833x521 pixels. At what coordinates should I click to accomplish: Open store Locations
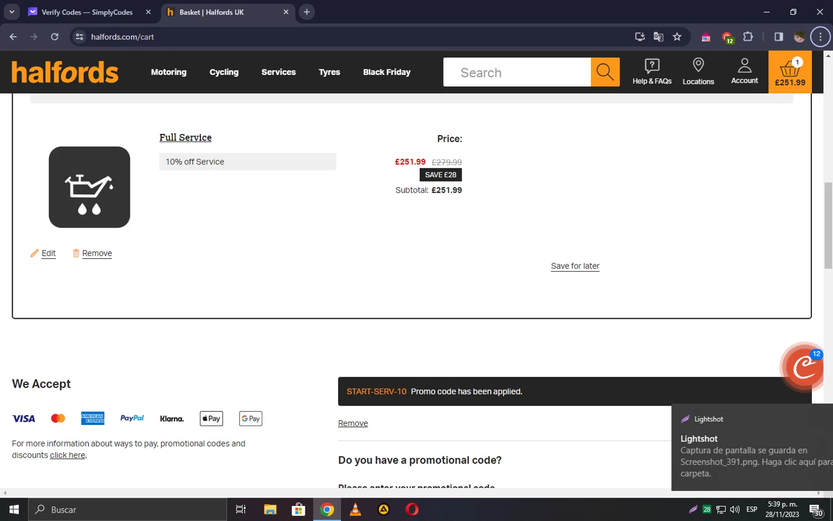(698, 72)
